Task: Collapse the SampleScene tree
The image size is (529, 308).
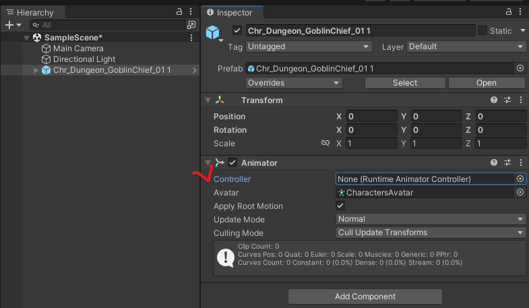Action: point(26,38)
